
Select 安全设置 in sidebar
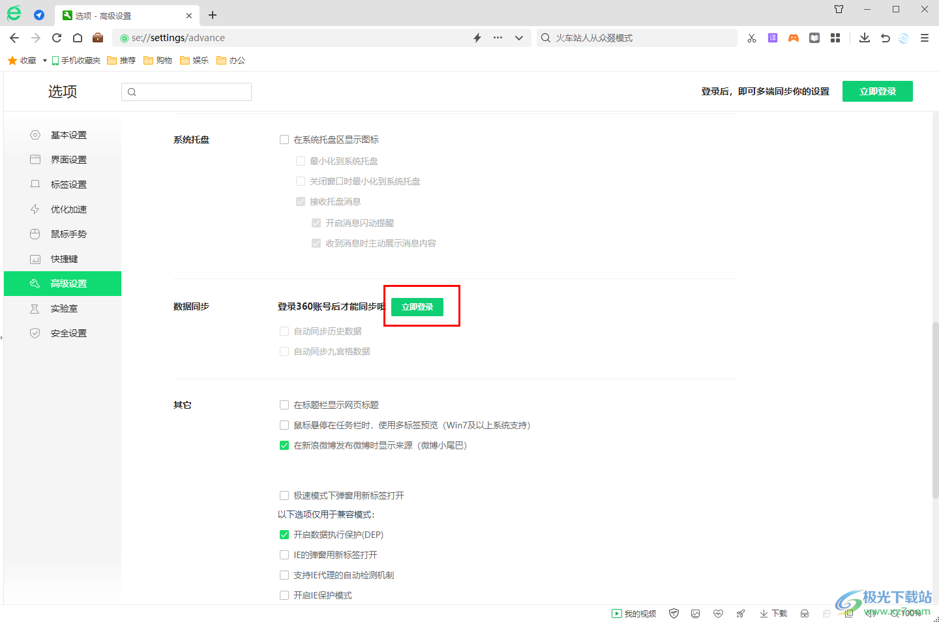click(63, 333)
